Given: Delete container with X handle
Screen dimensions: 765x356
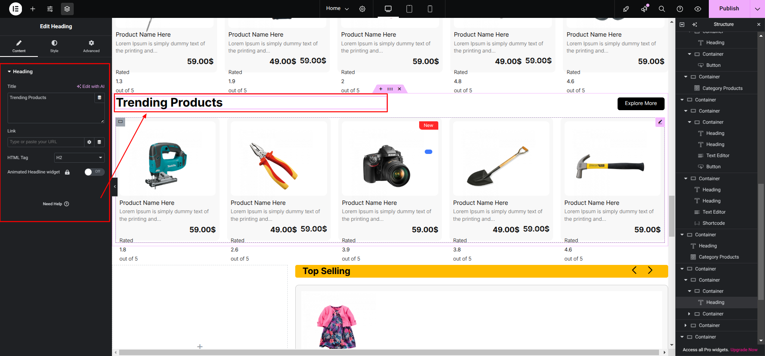Looking at the screenshot, I should click(399, 89).
